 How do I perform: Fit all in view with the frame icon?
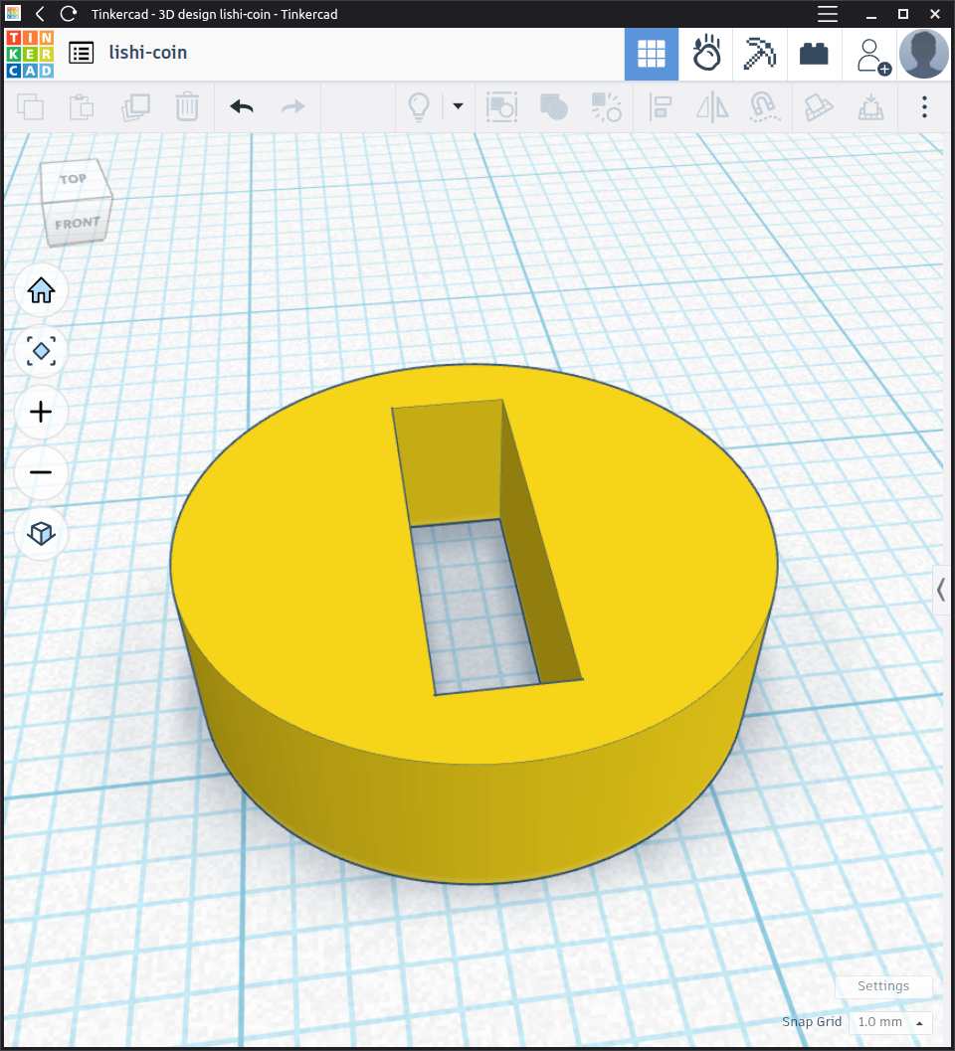tap(41, 351)
